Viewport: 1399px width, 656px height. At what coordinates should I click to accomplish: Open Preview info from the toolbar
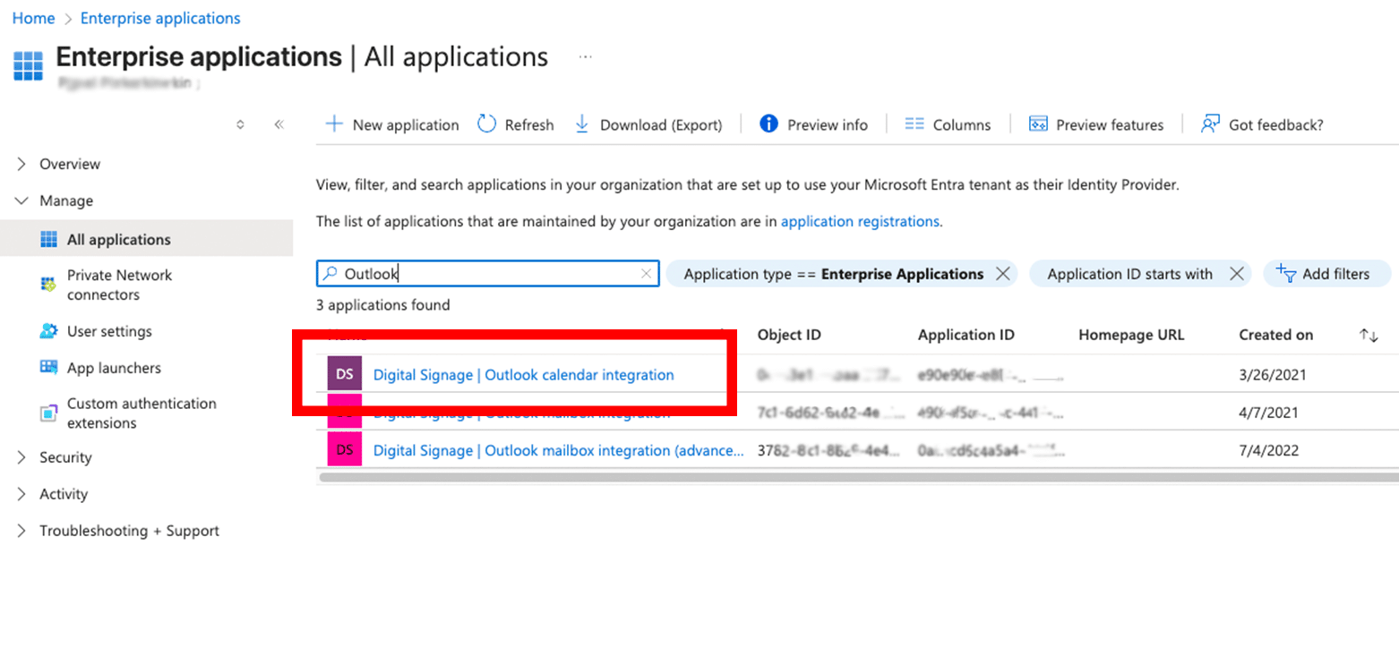(x=813, y=124)
